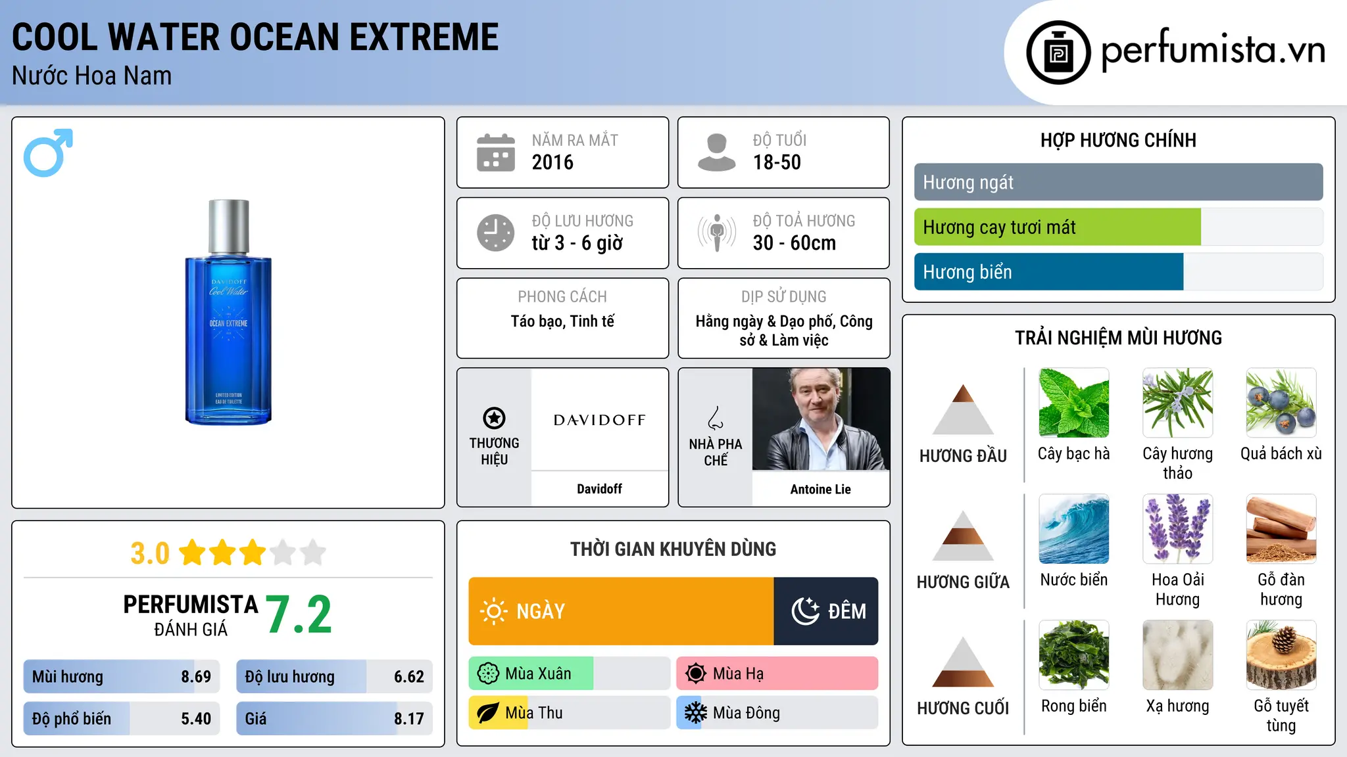Select the Gỗ tuyết tùng cedarwood note image

1281,655
